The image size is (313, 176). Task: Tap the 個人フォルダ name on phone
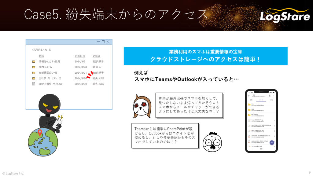coord(255,115)
